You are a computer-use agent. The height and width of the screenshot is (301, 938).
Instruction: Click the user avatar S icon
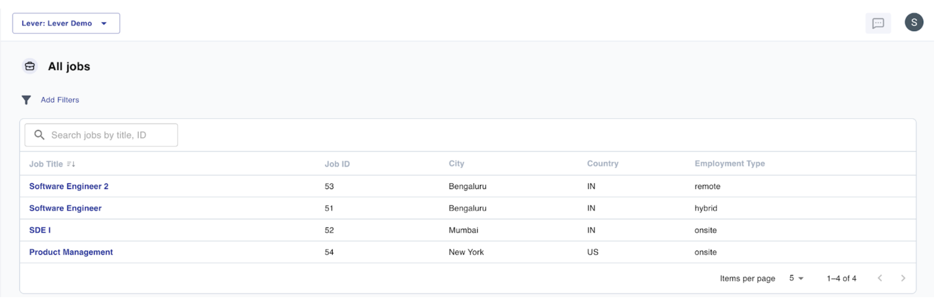914,22
